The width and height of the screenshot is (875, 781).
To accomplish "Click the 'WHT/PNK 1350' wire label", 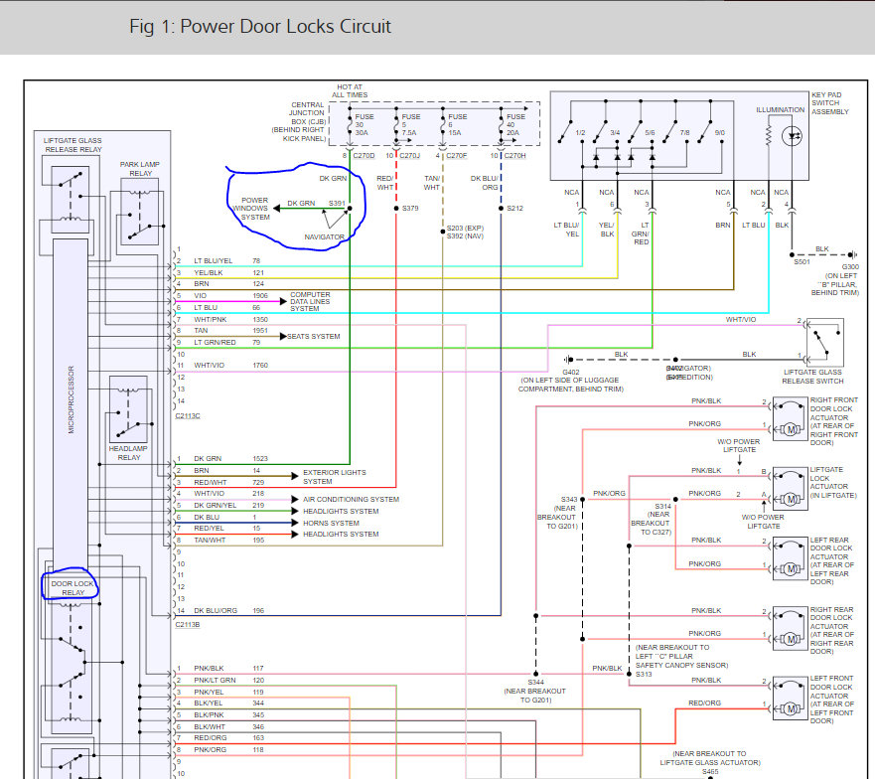I will pos(230,319).
